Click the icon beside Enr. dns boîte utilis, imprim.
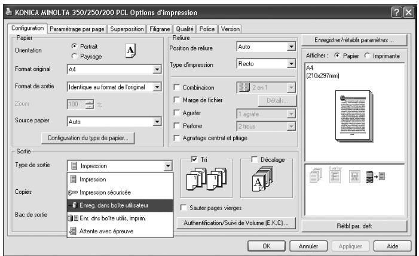 73,218
